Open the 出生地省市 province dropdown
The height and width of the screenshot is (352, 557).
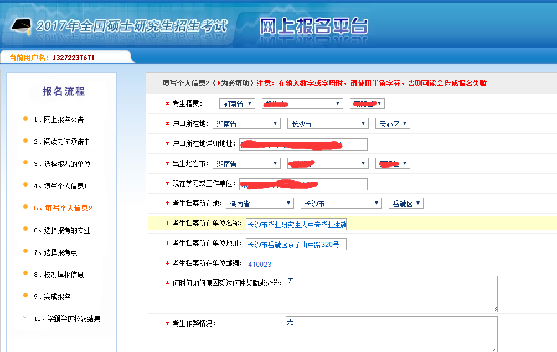[246, 164]
